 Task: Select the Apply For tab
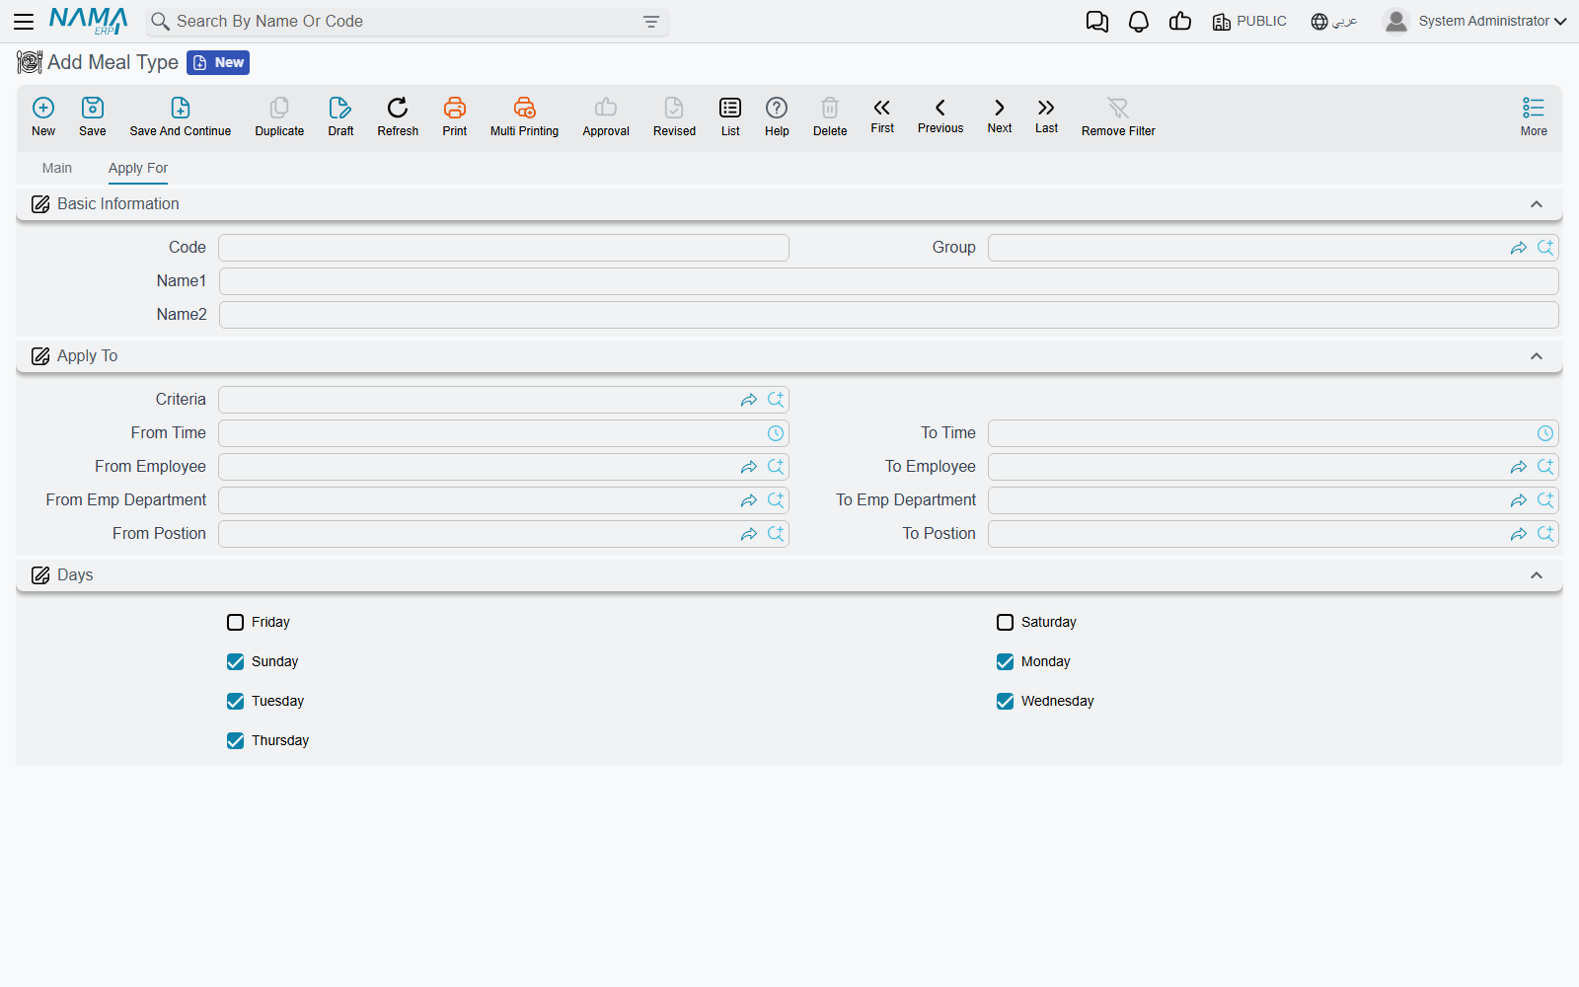click(x=138, y=168)
